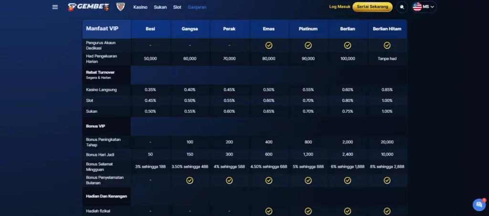The image size is (489, 216).
Task: Click the 0.65% Sukan rebate cell
Action: coord(268,111)
